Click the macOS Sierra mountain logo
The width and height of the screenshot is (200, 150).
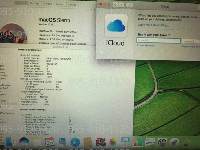coord(13,33)
